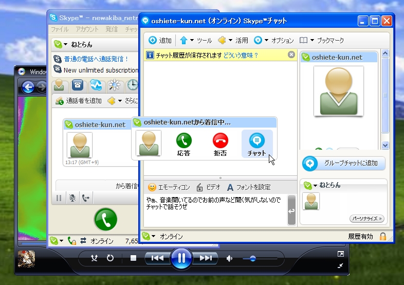
Task: Switch to the clock history tab in Skype
Action: click(133, 85)
